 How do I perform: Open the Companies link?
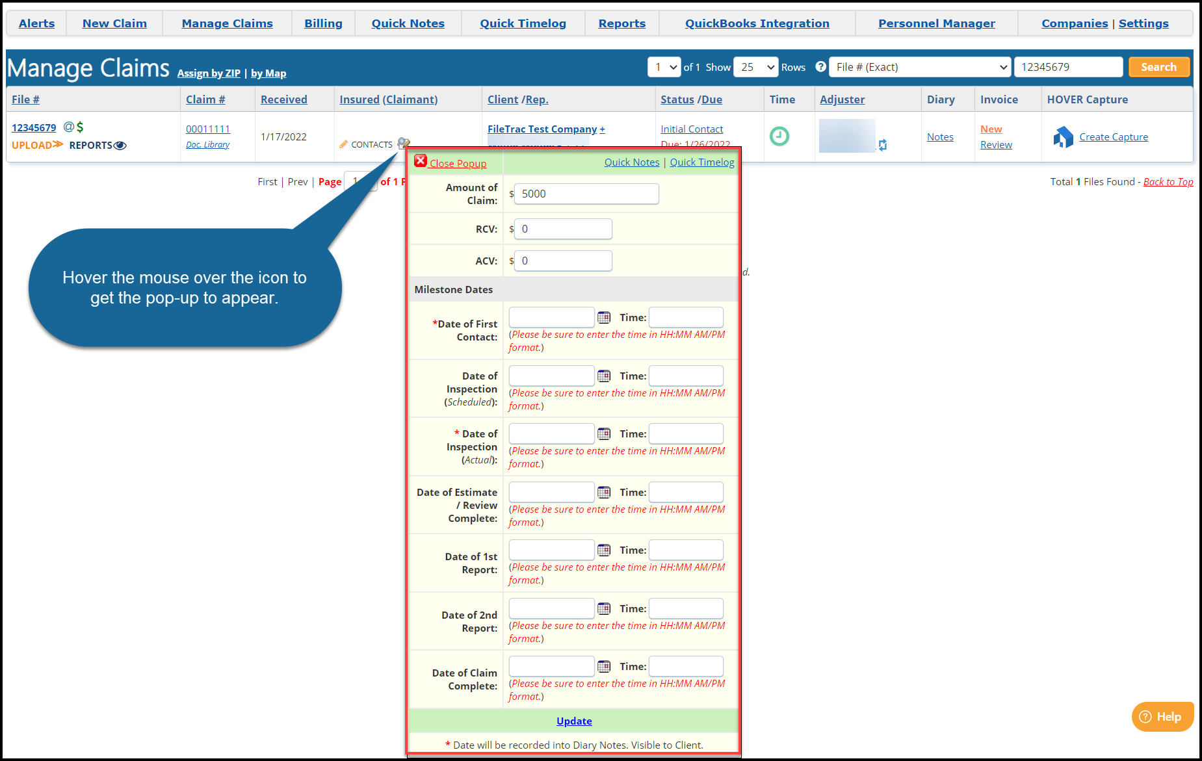(1074, 23)
